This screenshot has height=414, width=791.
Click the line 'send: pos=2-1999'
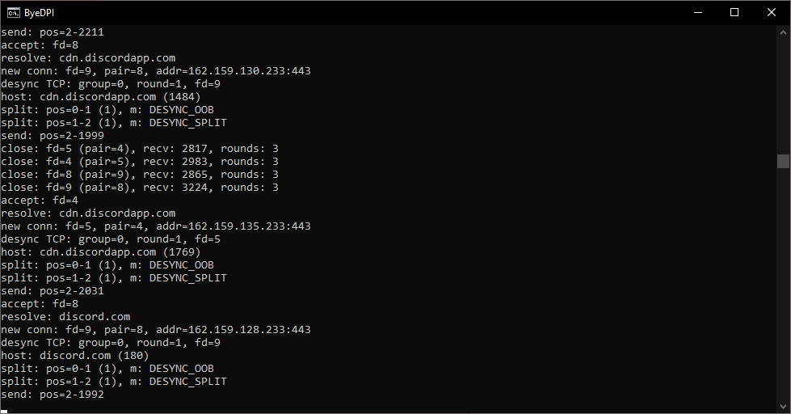(x=53, y=136)
